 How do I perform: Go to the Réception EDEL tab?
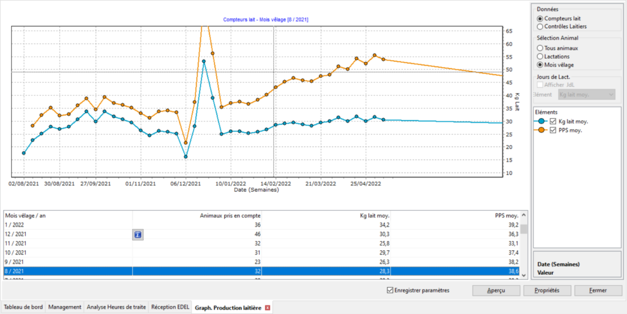pos(170,307)
